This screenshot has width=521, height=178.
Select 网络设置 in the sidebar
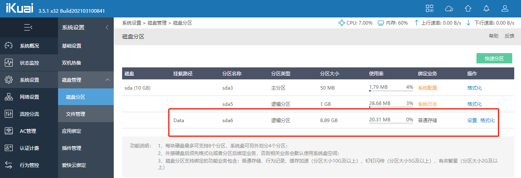29,97
